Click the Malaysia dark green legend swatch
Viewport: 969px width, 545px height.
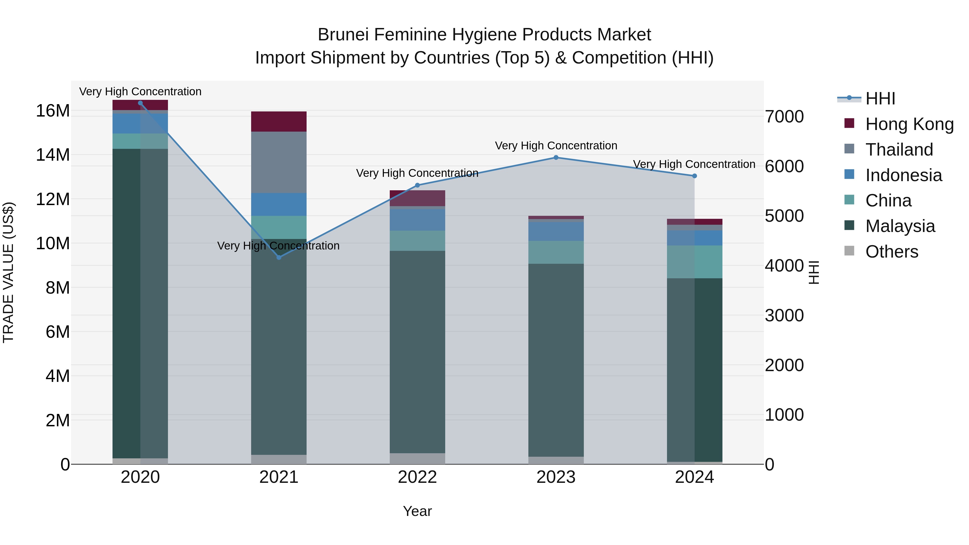[849, 225]
